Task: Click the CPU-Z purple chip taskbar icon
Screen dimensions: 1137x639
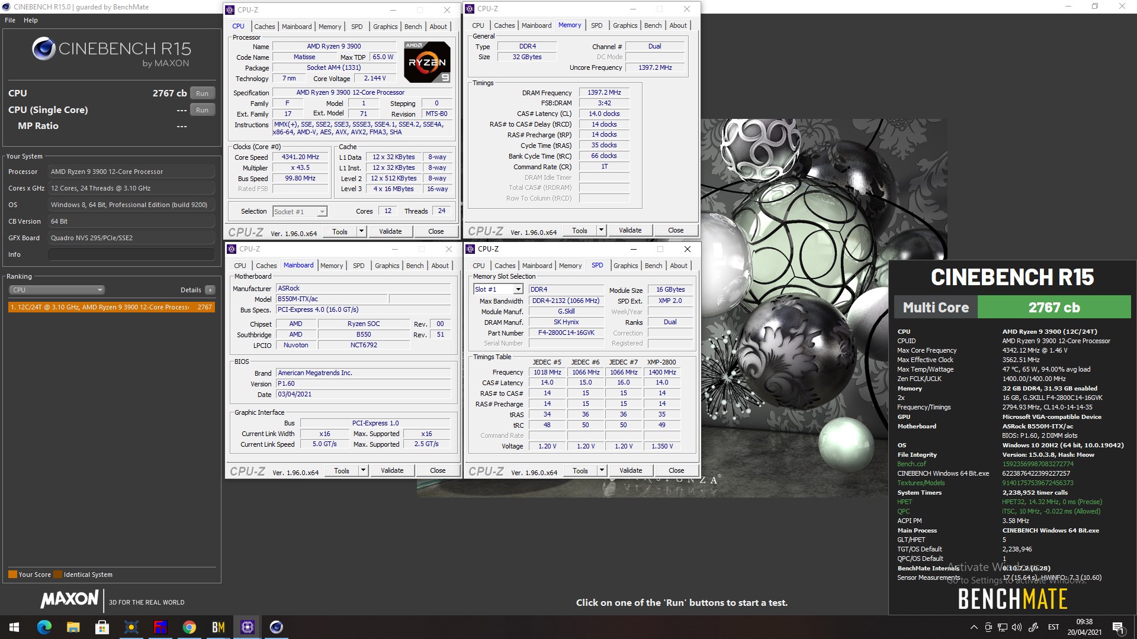Action: pos(248,627)
